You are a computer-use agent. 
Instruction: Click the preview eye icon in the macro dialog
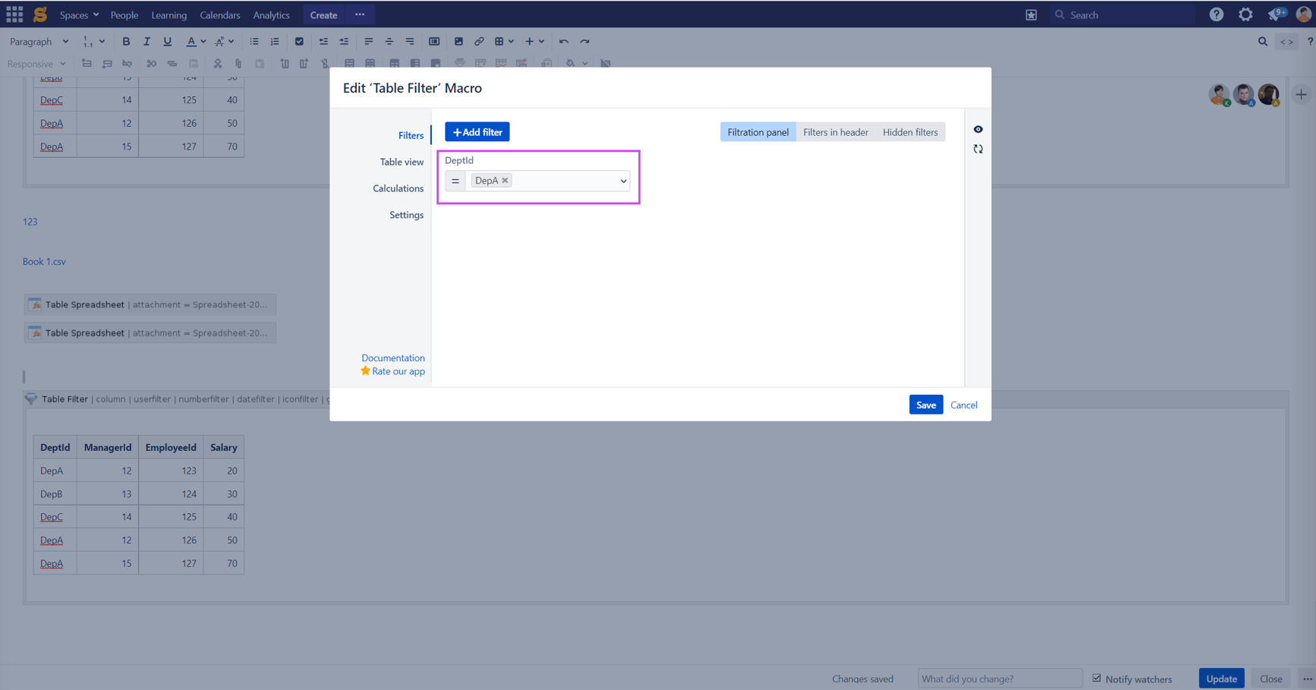(x=978, y=129)
